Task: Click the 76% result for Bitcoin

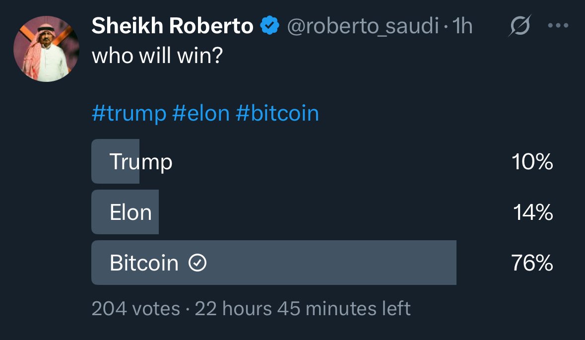Action: pyautogui.click(x=532, y=263)
